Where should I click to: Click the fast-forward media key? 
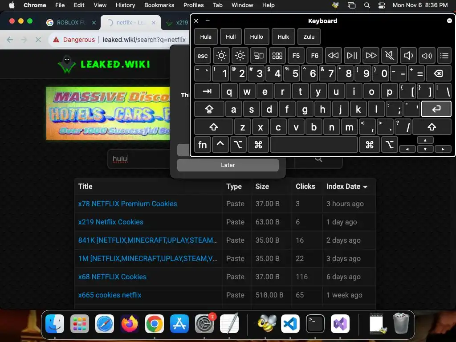[371, 55]
